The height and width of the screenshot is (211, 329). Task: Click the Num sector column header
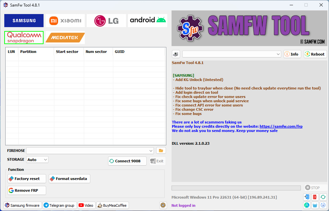tap(99, 52)
